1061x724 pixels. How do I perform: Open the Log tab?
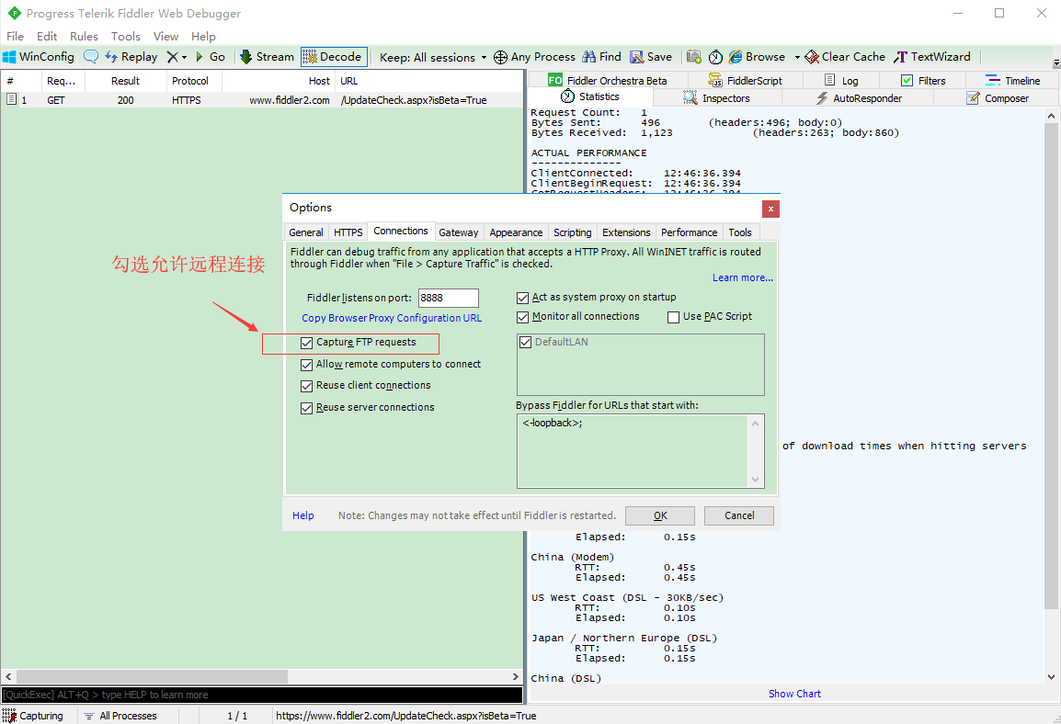pyautogui.click(x=841, y=81)
